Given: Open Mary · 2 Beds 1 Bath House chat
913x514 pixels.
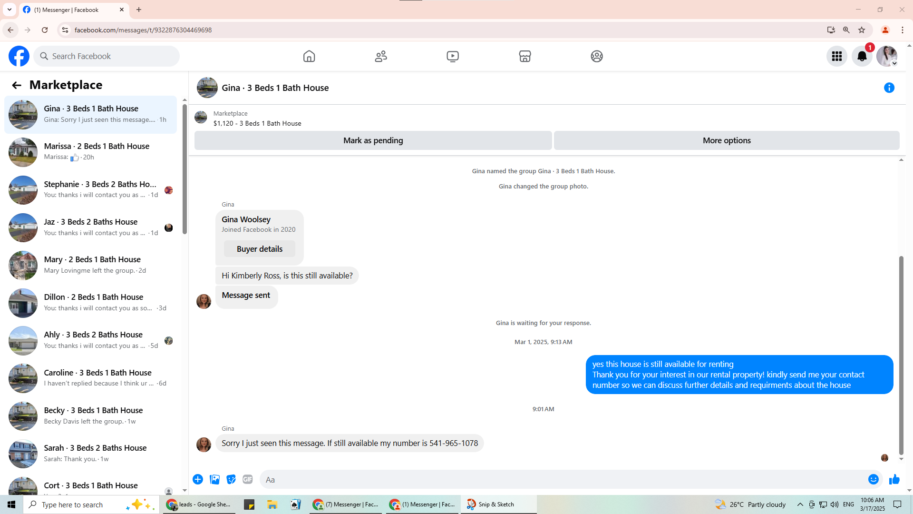Looking at the screenshot, I should [x=90, y=265].
